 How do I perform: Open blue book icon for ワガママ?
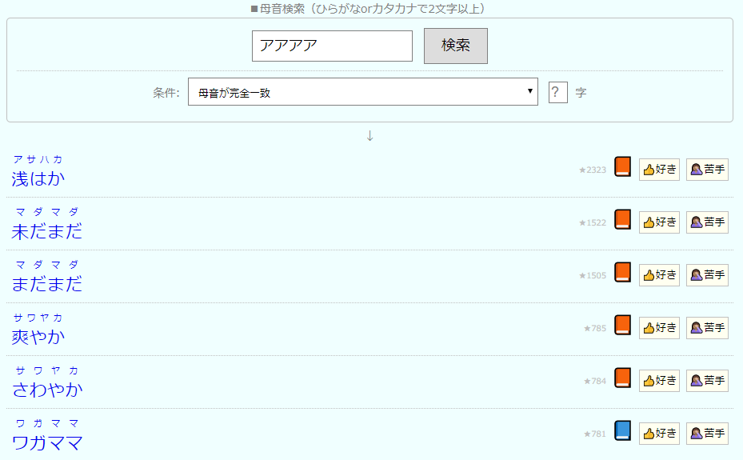622,430
